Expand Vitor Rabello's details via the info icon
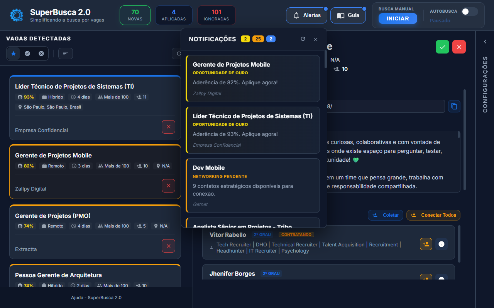 click(441, 244)
